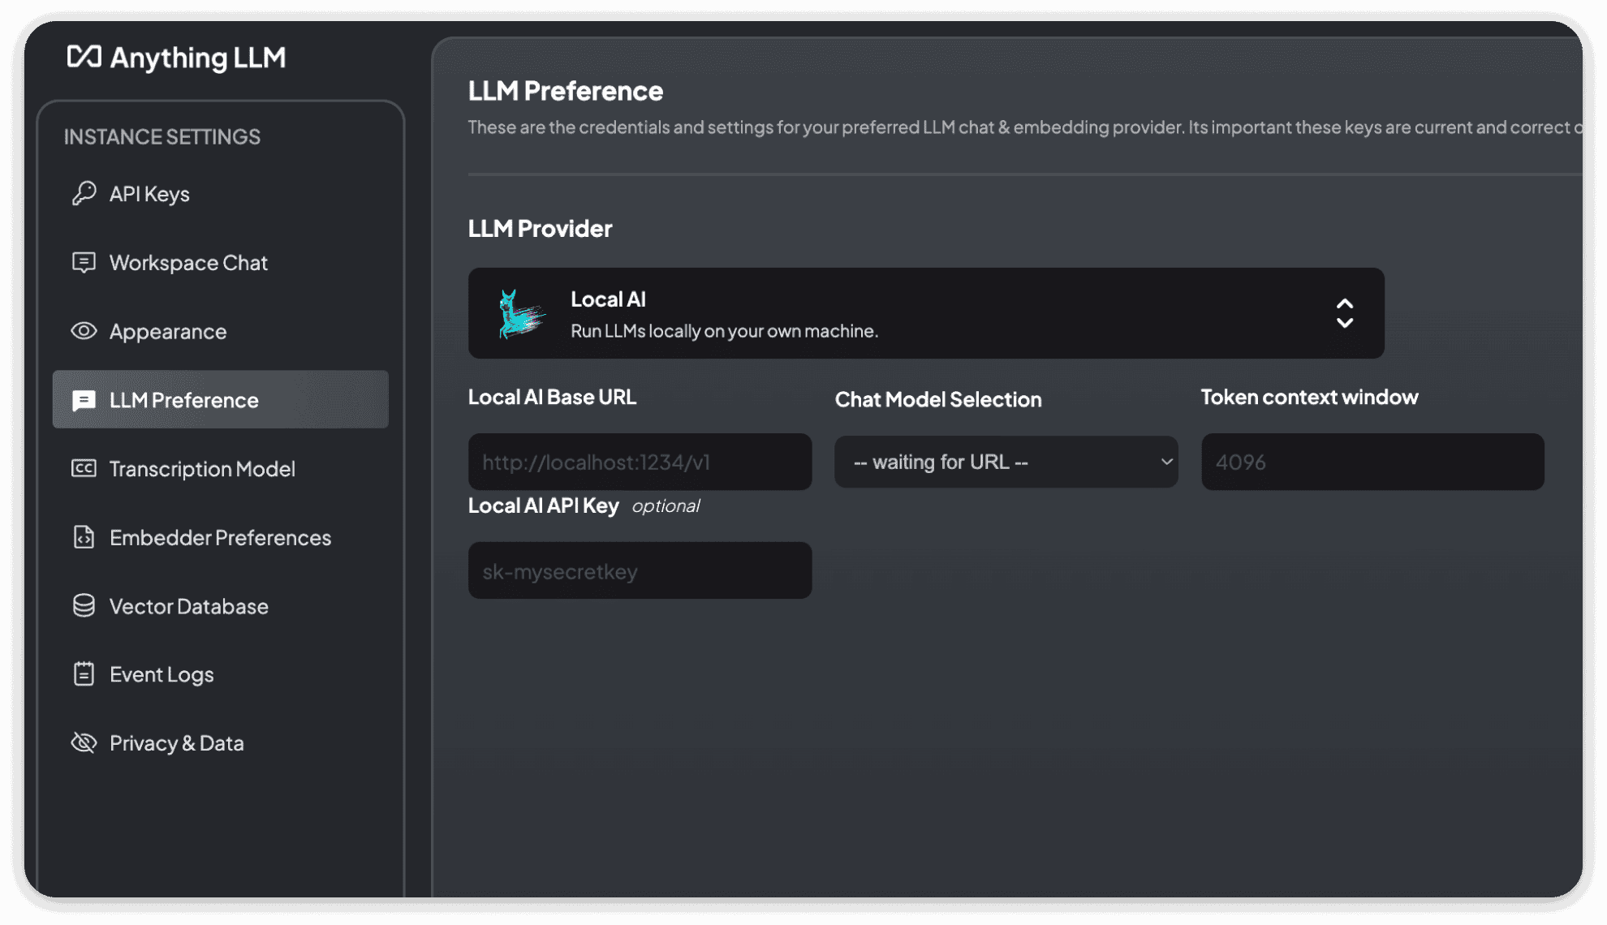The height and width of the screenshot is (925, 1607).
Task: Go to Workspace Chat settings
Action: (x=221, y=263)
